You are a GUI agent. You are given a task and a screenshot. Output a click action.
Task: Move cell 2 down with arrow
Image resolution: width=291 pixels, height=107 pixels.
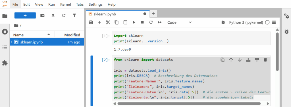240,60
